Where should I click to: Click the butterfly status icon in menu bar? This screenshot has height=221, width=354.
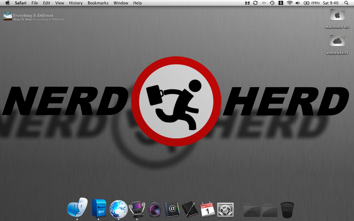(x=247, y=3)
